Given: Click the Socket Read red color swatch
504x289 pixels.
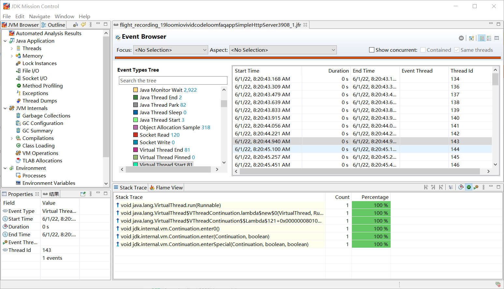Looking at the screenshot, I should pyautogui.click(x=136, y=135).
